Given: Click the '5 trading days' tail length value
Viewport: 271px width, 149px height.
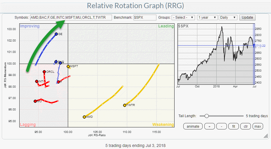Looking at the screenshot, I should click(257, 116).
